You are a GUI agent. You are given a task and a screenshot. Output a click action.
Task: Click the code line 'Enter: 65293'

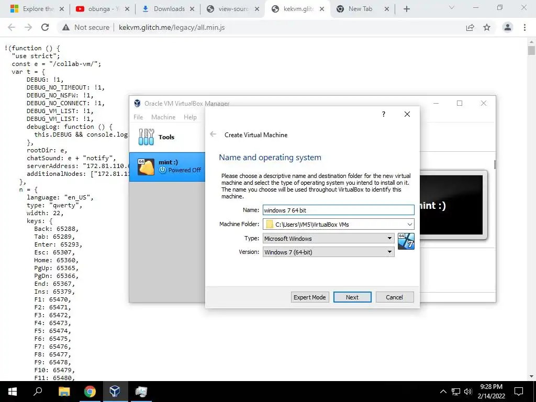pyautogui.click(x=58, y=244)
